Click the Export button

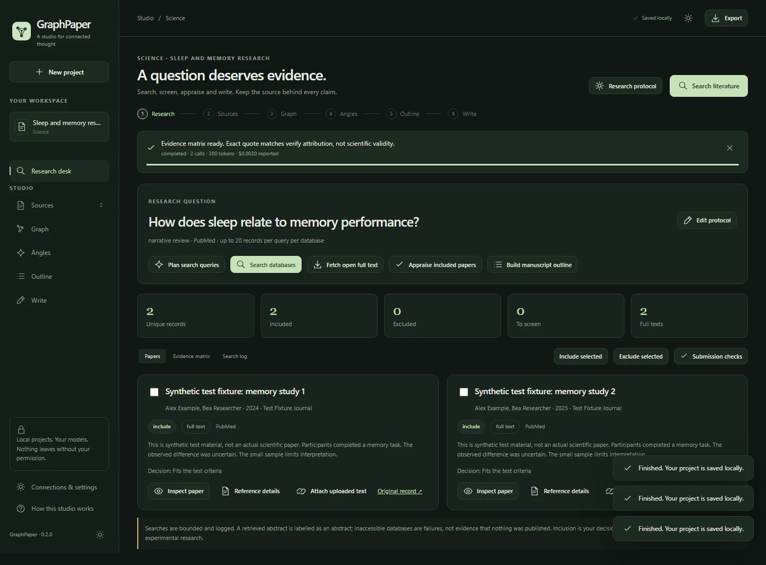point(727,18)
